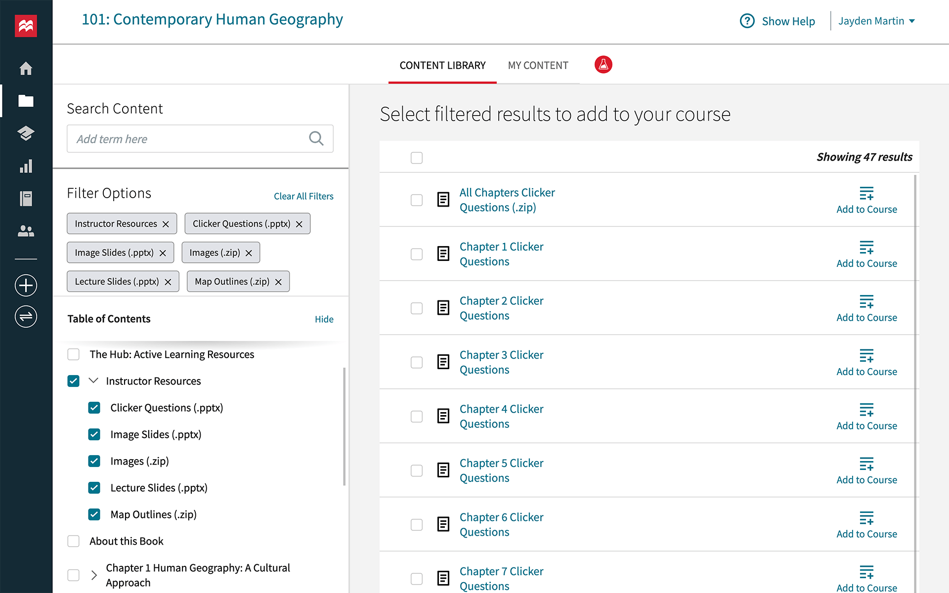Switch to the MY CONTENT tab
949x593 pixels.
[x=538, y=64]
